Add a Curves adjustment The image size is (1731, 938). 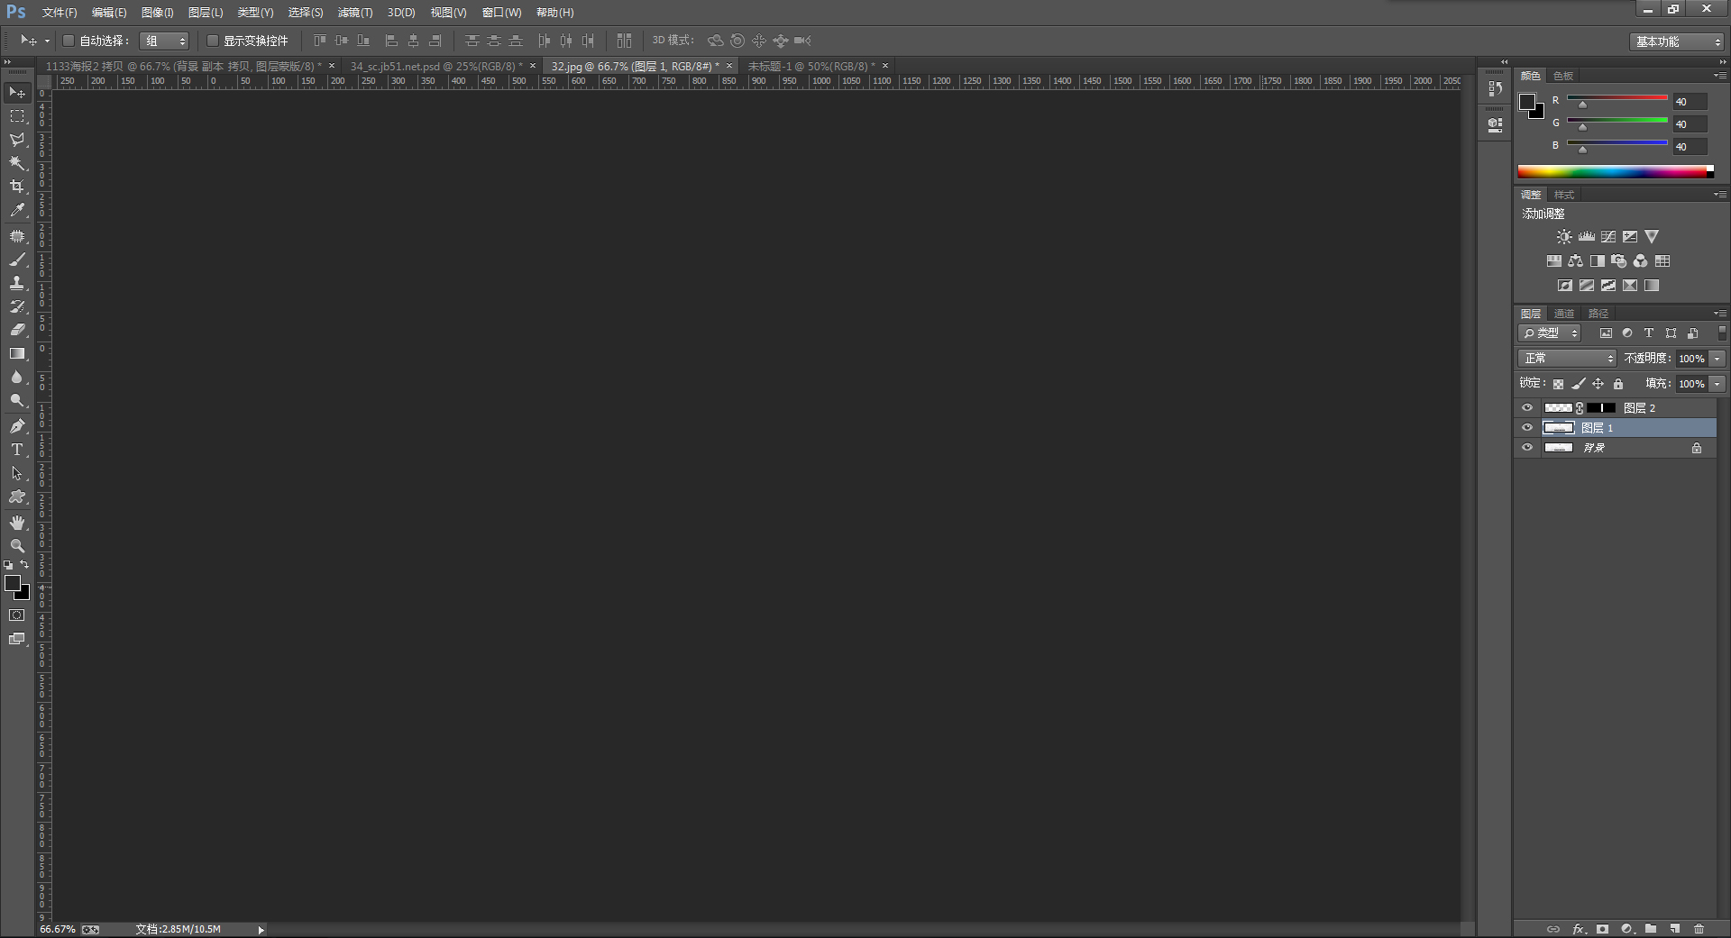pos(1608,237)
